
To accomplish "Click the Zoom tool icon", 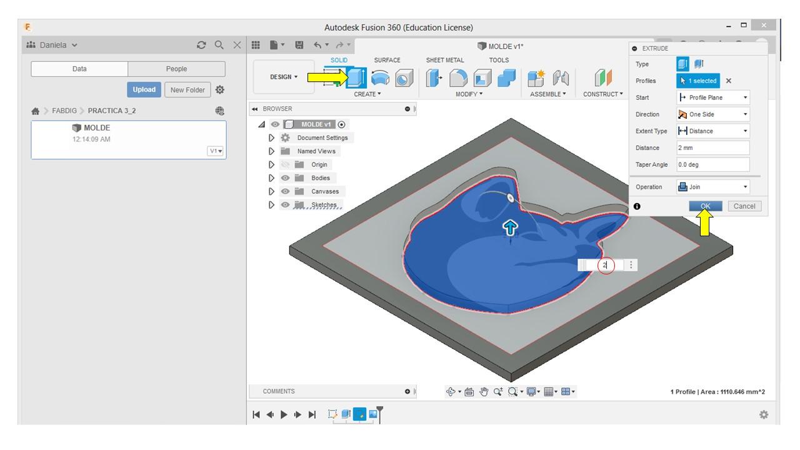I will pos(498,392).
